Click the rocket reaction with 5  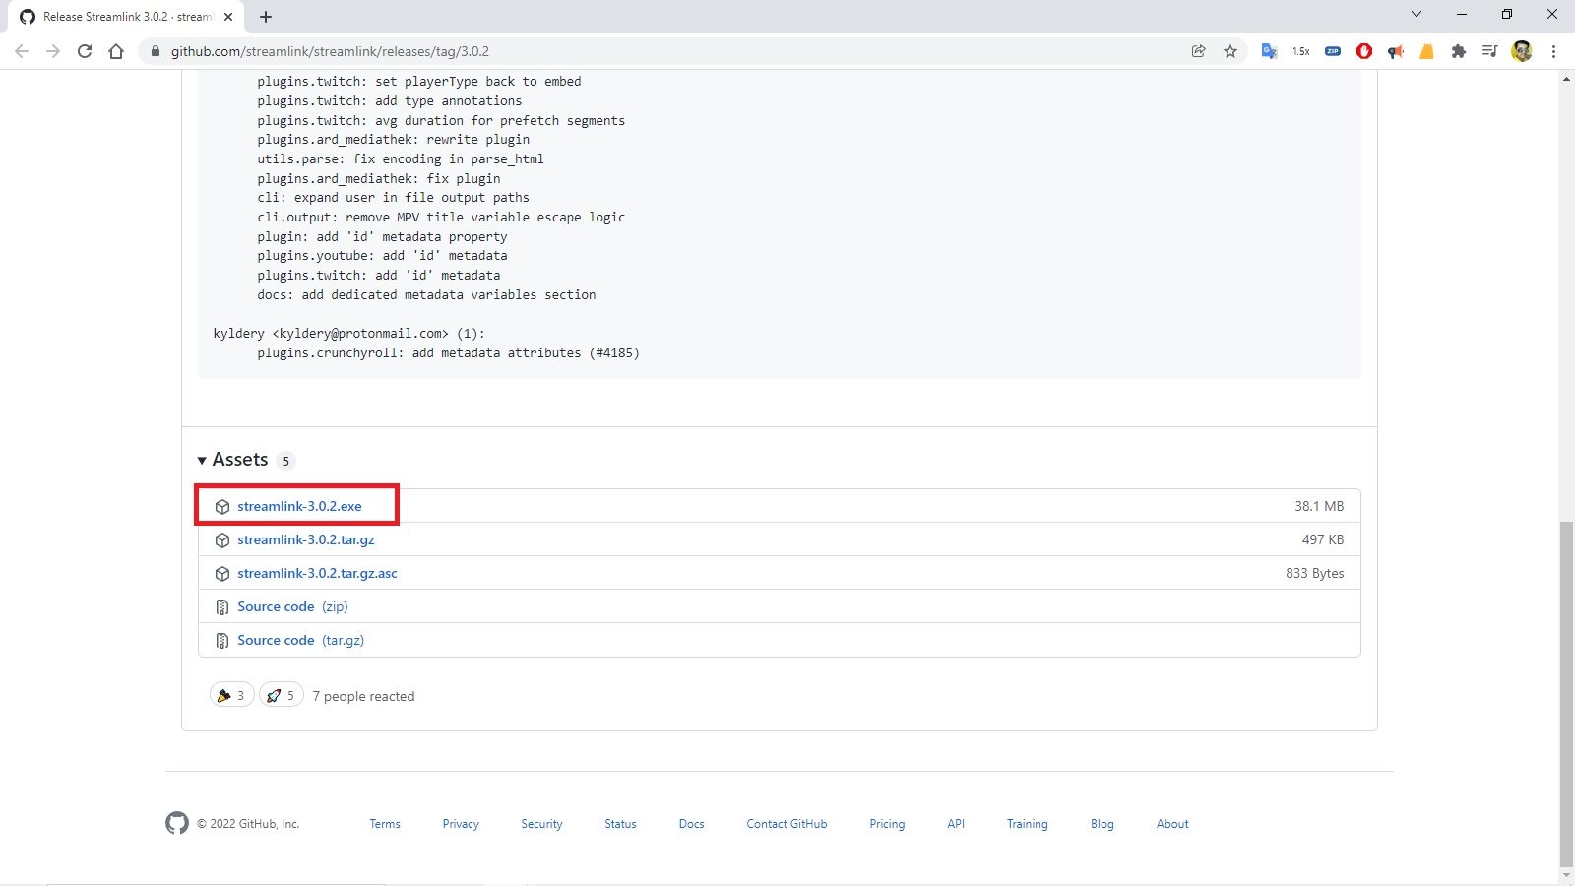click(x=282, y=695)
